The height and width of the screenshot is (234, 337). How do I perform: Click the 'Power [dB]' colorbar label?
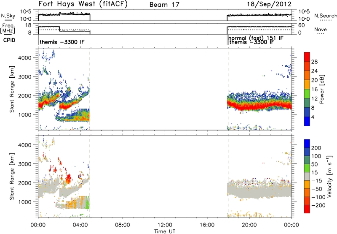pos(321,89)
